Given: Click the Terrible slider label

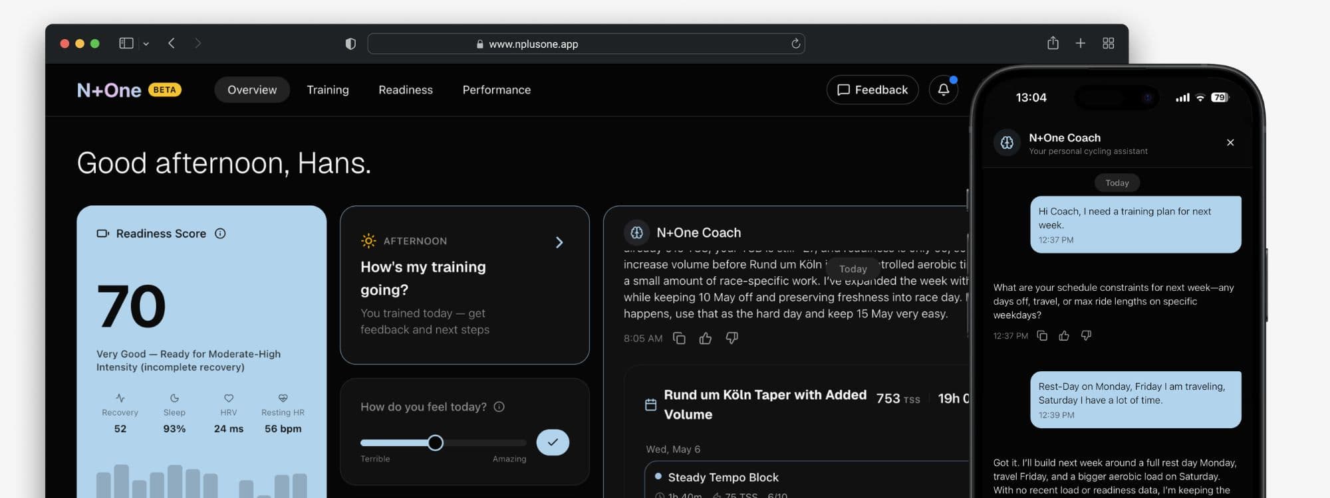Looking at the screenshot, I should coord(375,459).
